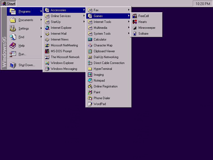Open Notepad from the Accessories menu
213x160 pixels.
(x=99, y=81)
